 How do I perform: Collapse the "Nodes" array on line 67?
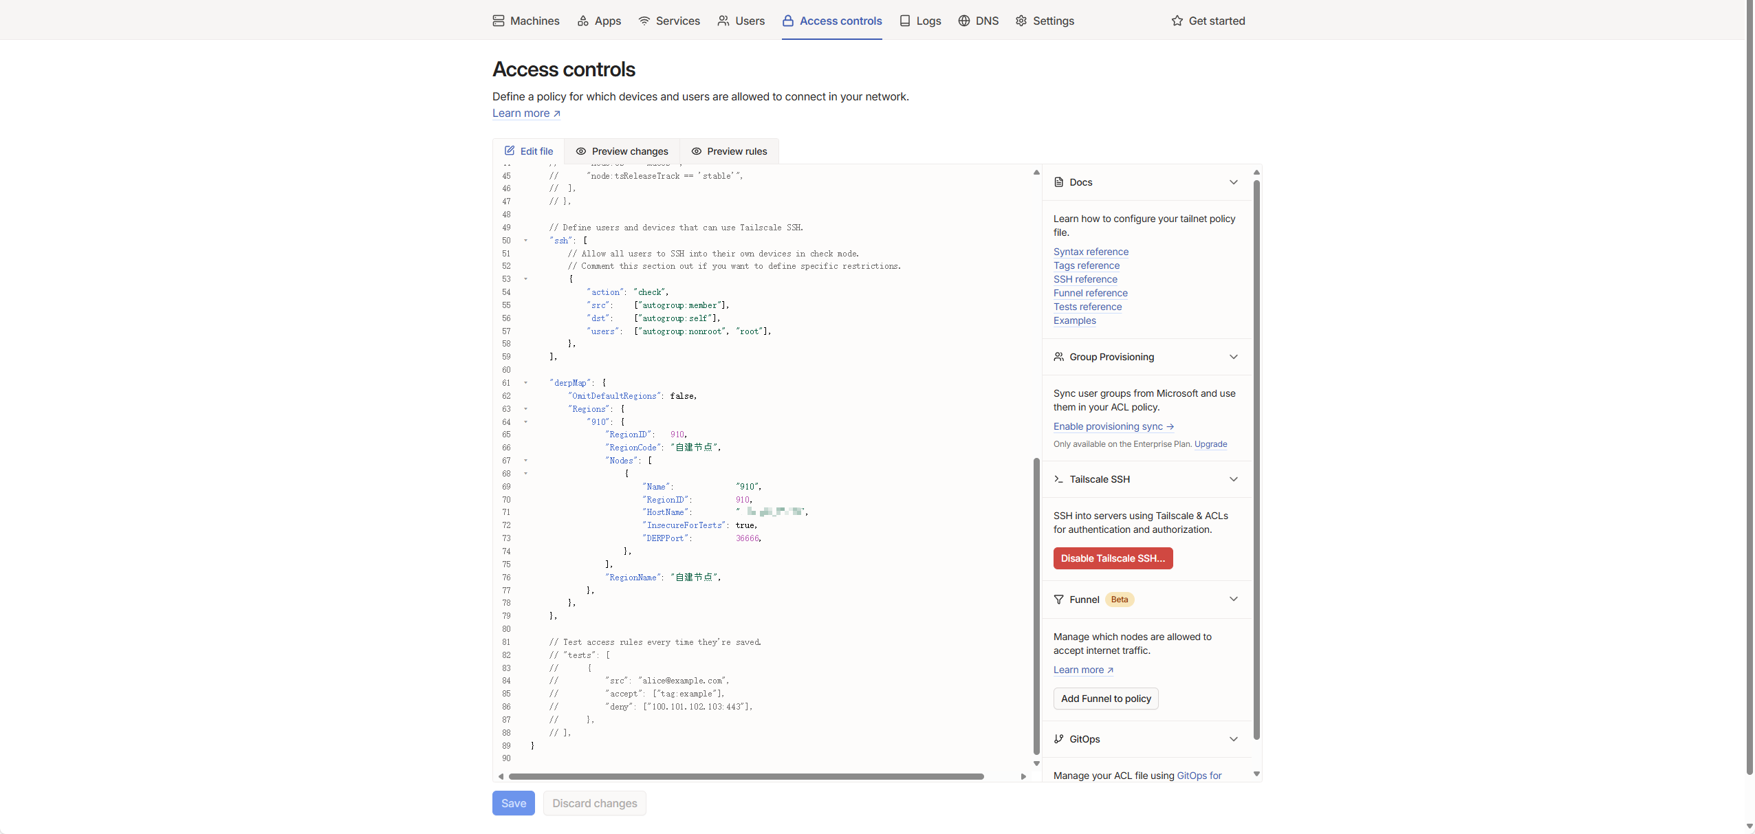click(x=526, y=461)
